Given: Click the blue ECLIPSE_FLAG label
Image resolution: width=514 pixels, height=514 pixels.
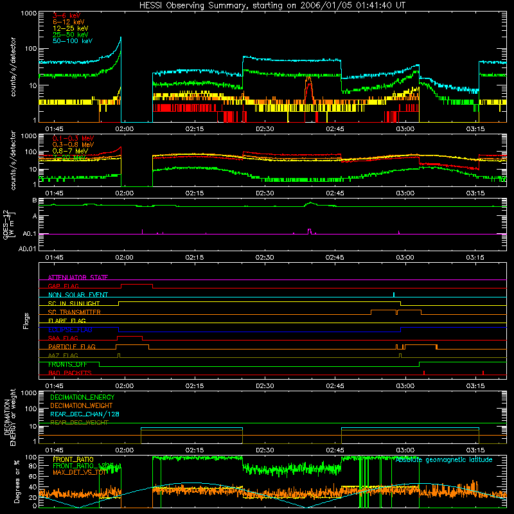Looking at the screenshot, I should click(x=70, y=330).
